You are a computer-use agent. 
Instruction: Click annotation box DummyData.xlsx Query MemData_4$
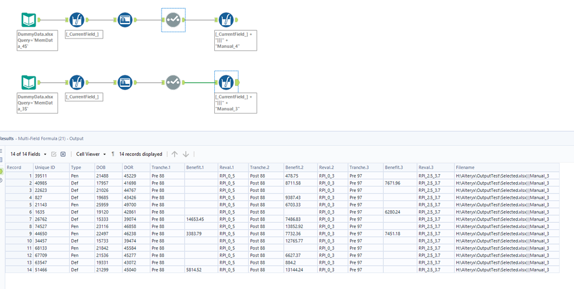pos(37,40)
